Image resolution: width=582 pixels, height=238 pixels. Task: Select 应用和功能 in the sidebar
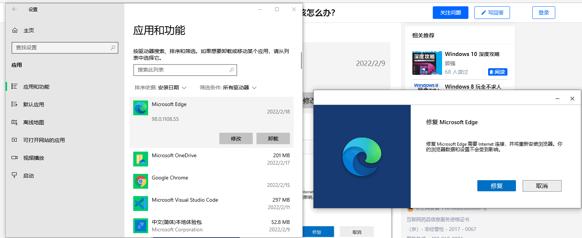click(36, 87)
